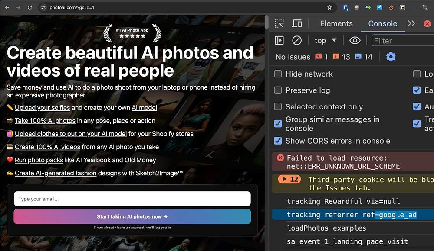Open the top JavaScript context dropdown
Screen dimensions: 434x251
[x=325, y=41]
